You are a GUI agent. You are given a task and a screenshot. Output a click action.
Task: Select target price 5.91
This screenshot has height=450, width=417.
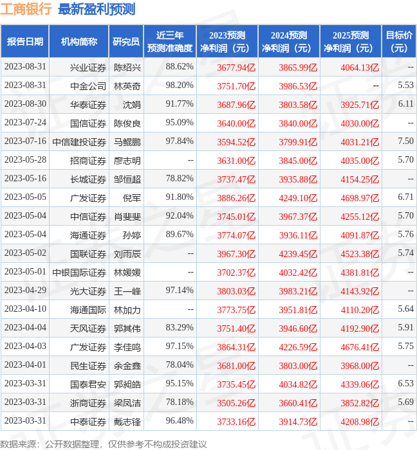pyautogui.click(x=405, y=327)
